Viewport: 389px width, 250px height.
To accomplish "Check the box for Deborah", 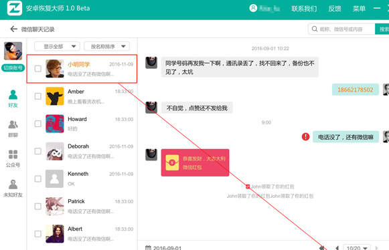I will 38,151.
